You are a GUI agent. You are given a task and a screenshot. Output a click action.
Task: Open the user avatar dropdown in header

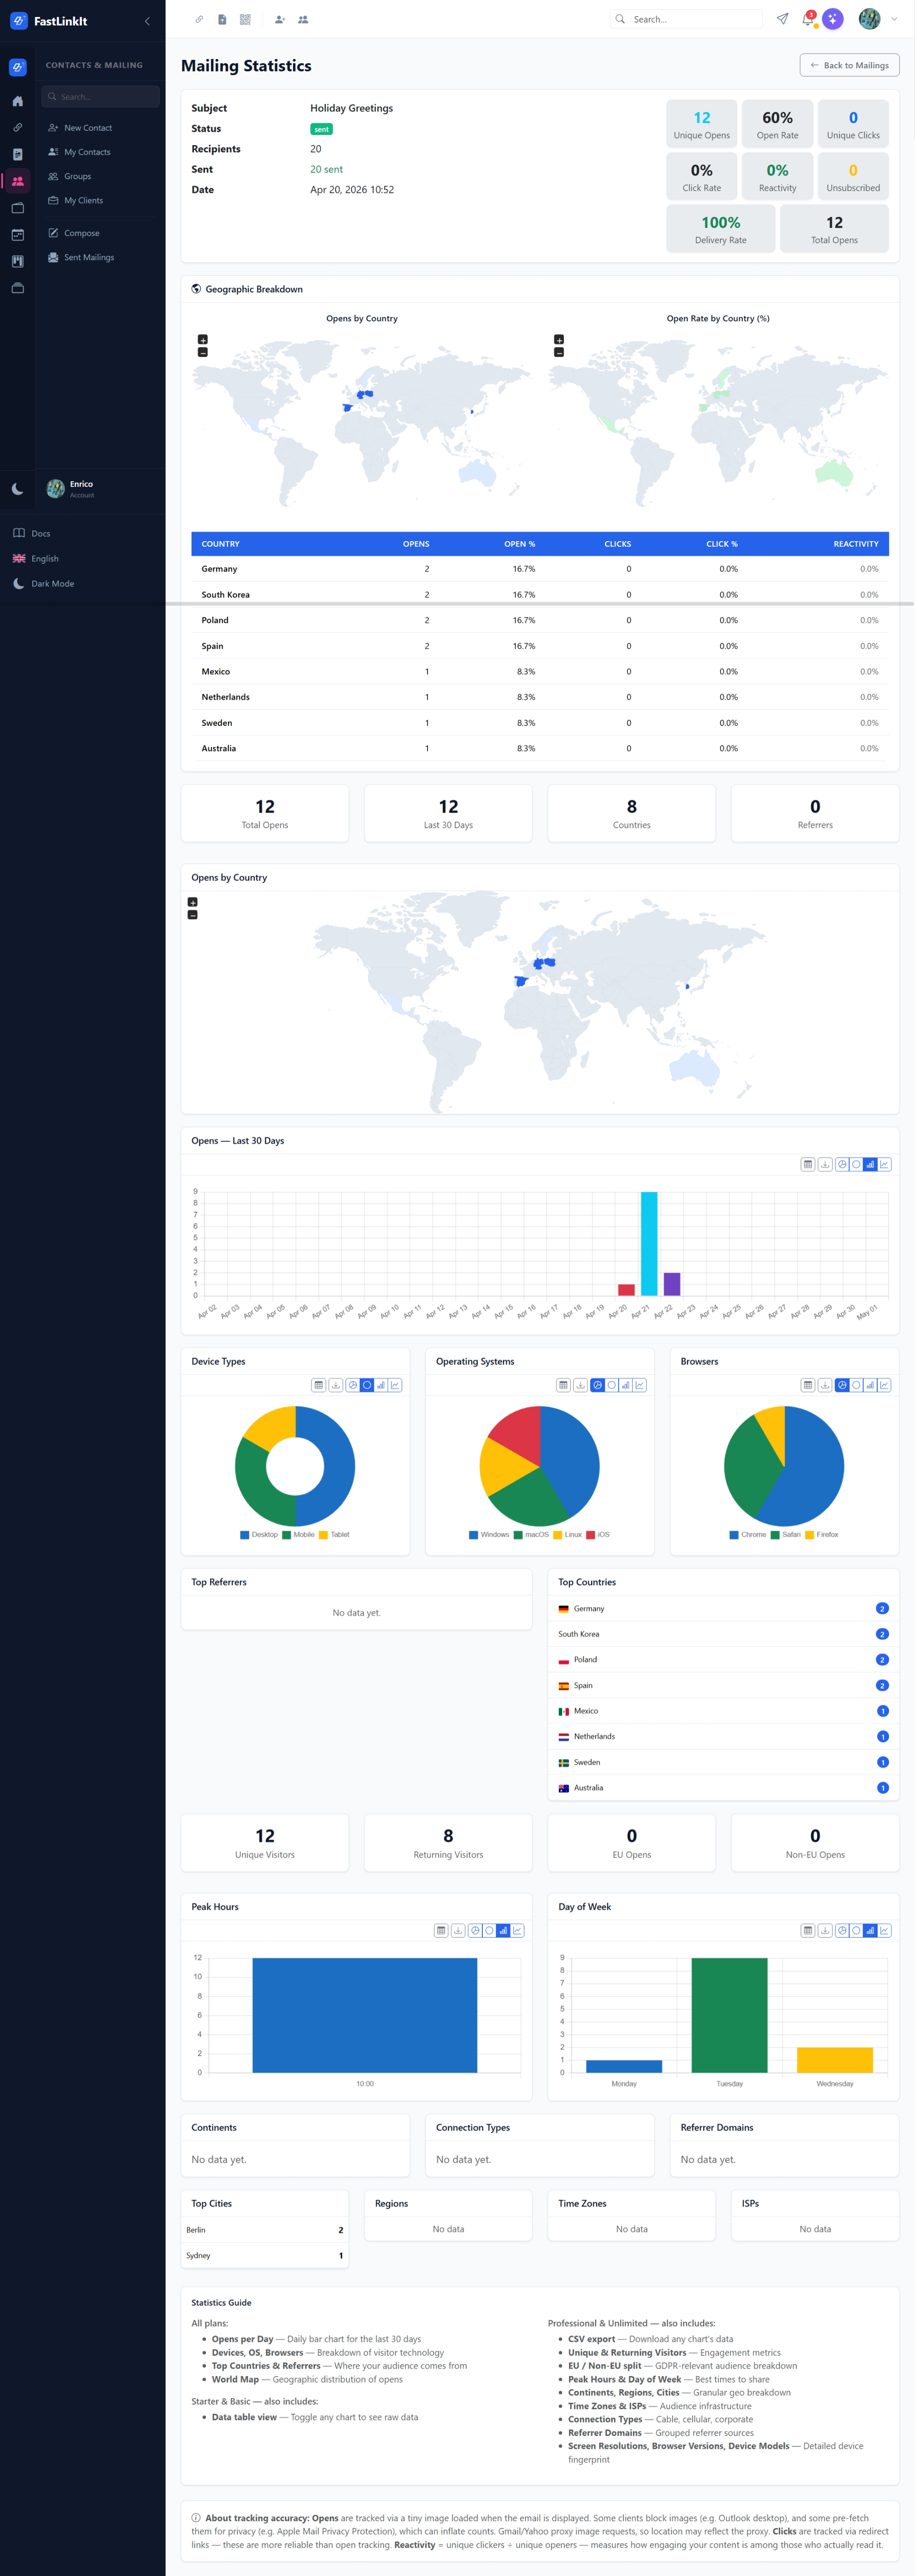pos(878,19)
